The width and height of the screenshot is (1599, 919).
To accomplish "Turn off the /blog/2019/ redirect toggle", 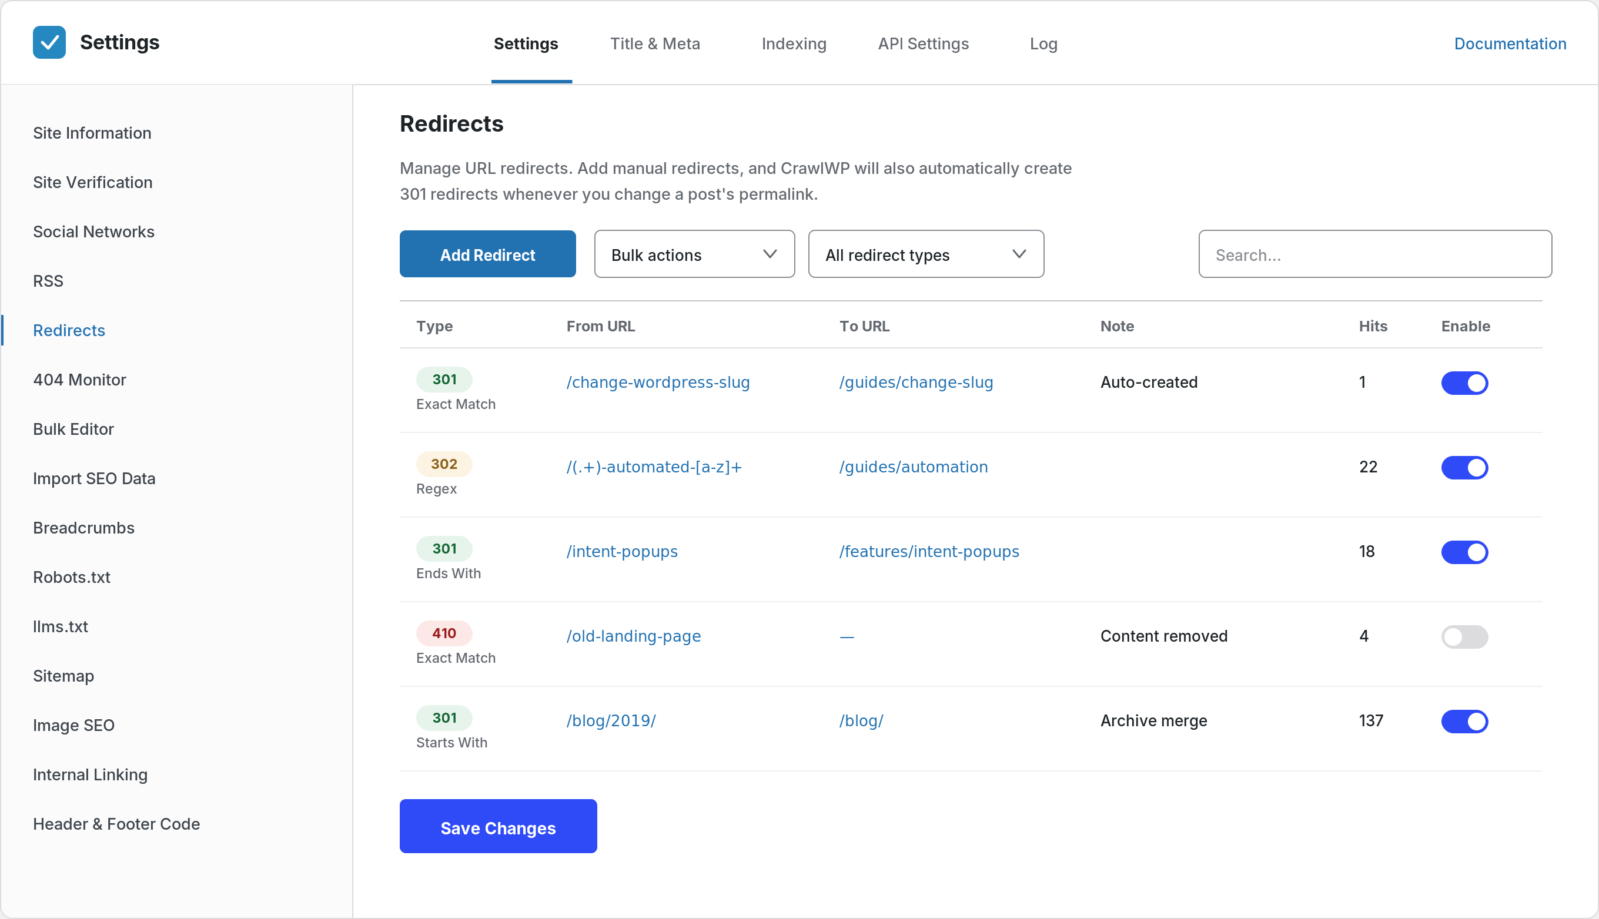I will click(1464, 721).
